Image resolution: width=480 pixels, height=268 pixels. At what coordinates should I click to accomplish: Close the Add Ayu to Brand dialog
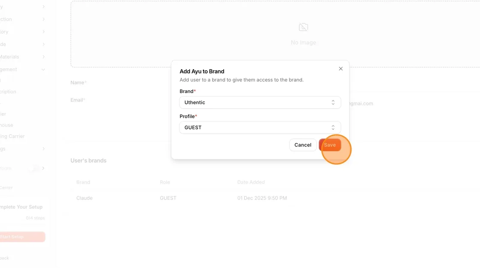(341, 69)
